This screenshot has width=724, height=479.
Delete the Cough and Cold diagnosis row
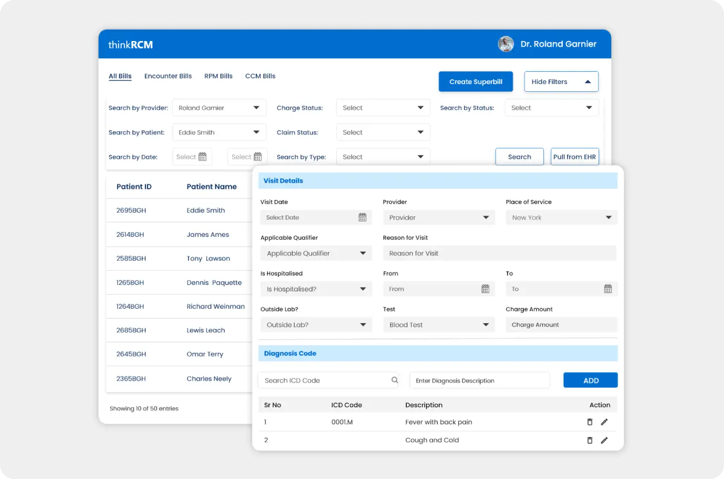(x=589, y=440)
